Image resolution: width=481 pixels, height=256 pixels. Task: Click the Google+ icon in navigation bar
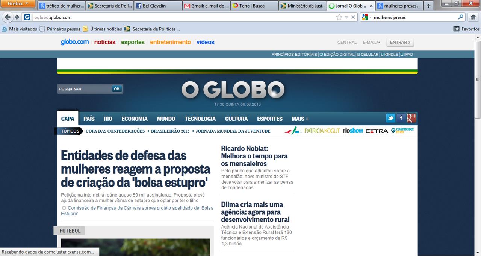pyautogui.click(x=411, y=118)
